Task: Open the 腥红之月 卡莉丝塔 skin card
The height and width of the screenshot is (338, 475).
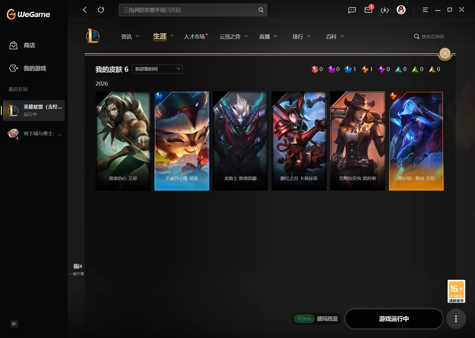Action: (x=299, y=141)
